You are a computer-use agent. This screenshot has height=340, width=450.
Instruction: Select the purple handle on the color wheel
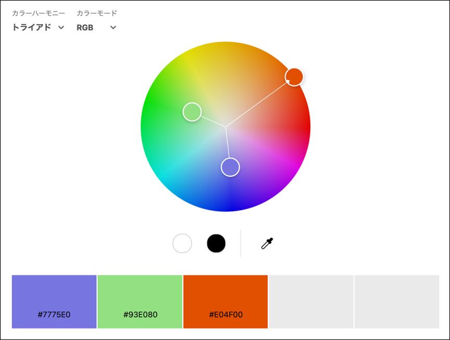point(230,167)
